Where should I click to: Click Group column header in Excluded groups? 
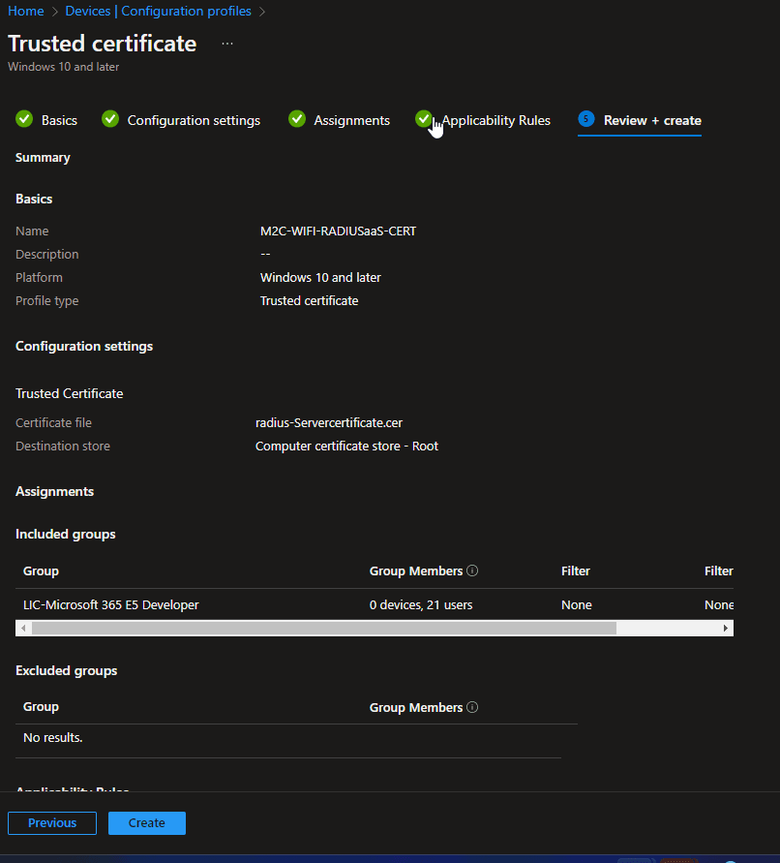tap(42, 708)
